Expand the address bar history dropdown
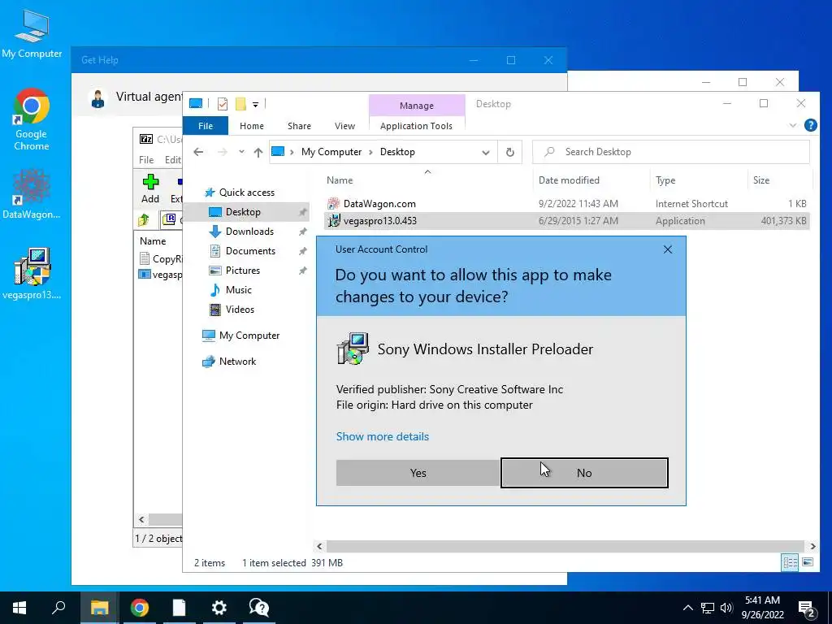The width and height of the screenshot is (832, 624). pyautogui.click(x=486, y=152)
